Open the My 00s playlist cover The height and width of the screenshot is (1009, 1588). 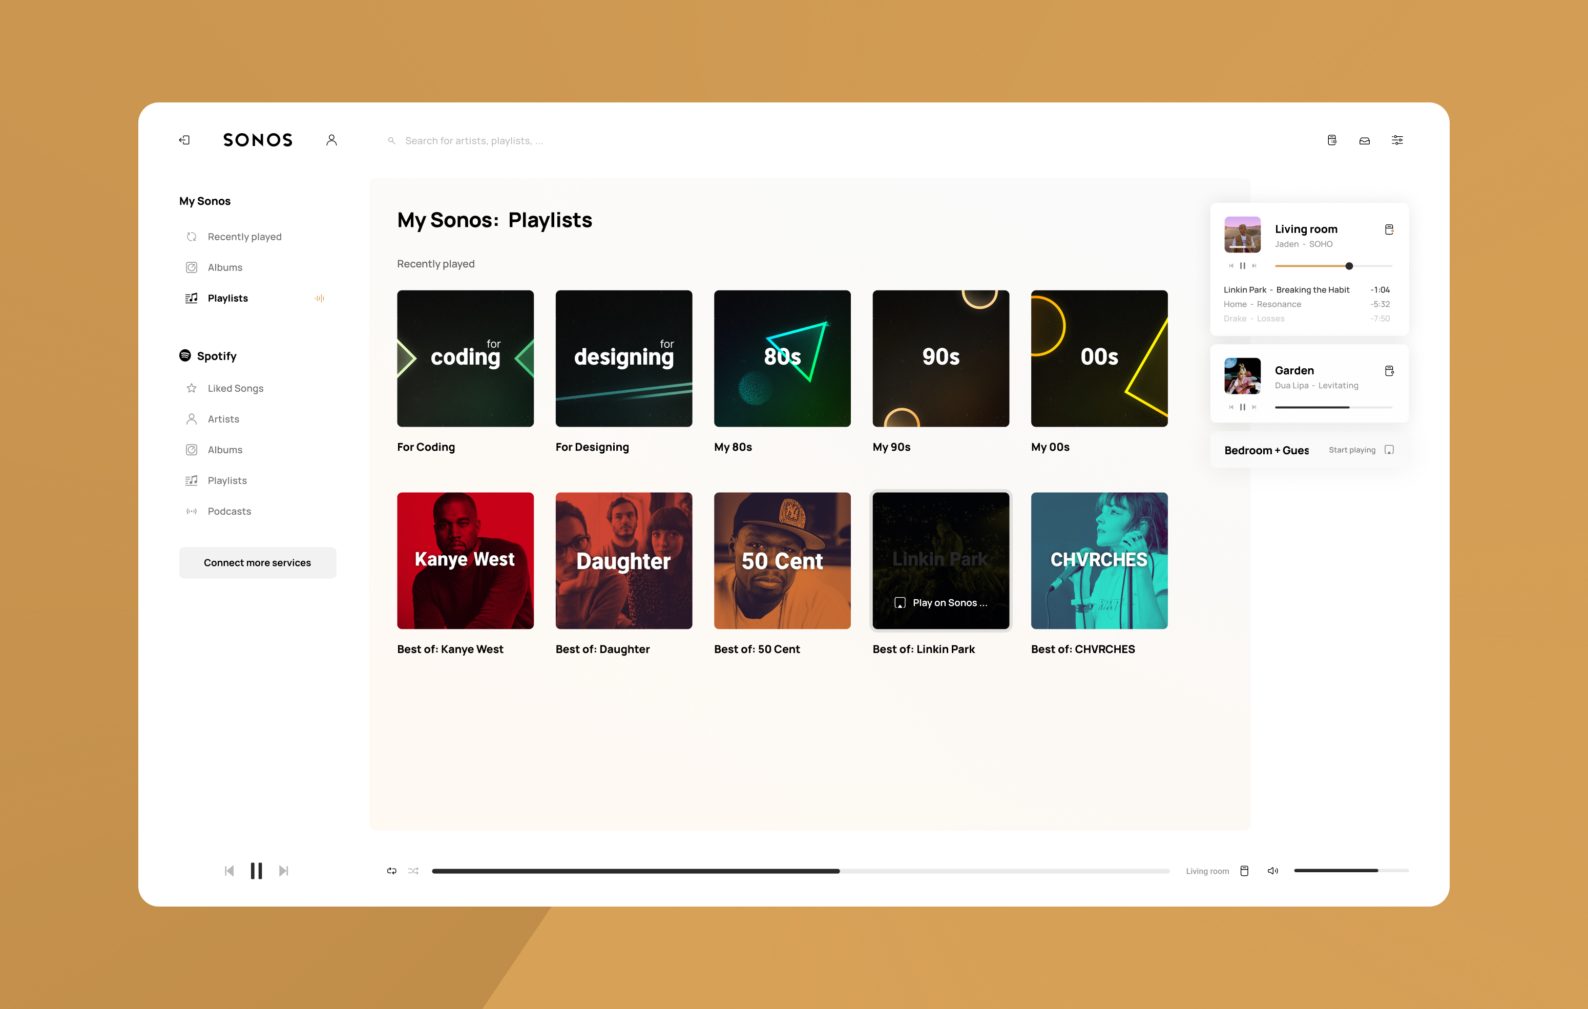1099,358
